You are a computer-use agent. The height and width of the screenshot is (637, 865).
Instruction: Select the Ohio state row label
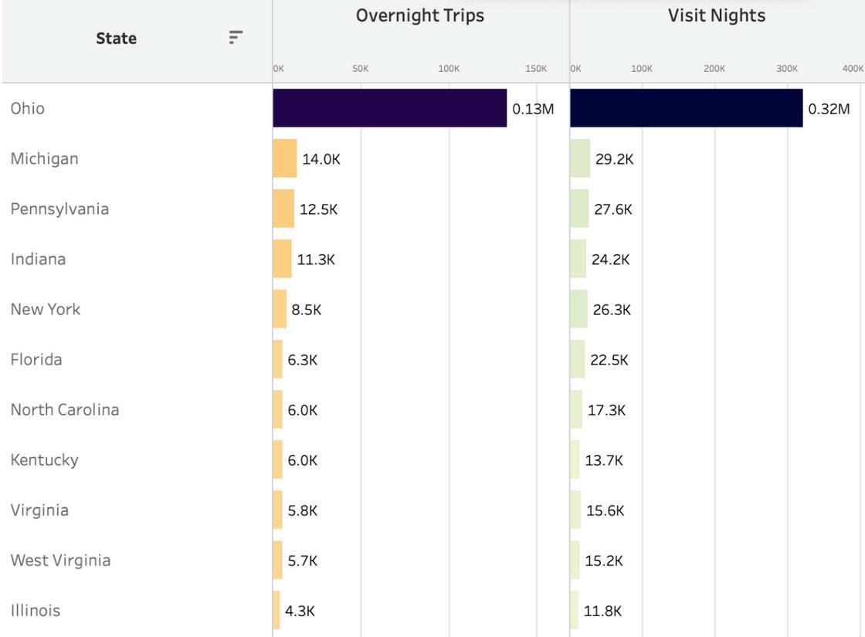click(x=28, y=108)
